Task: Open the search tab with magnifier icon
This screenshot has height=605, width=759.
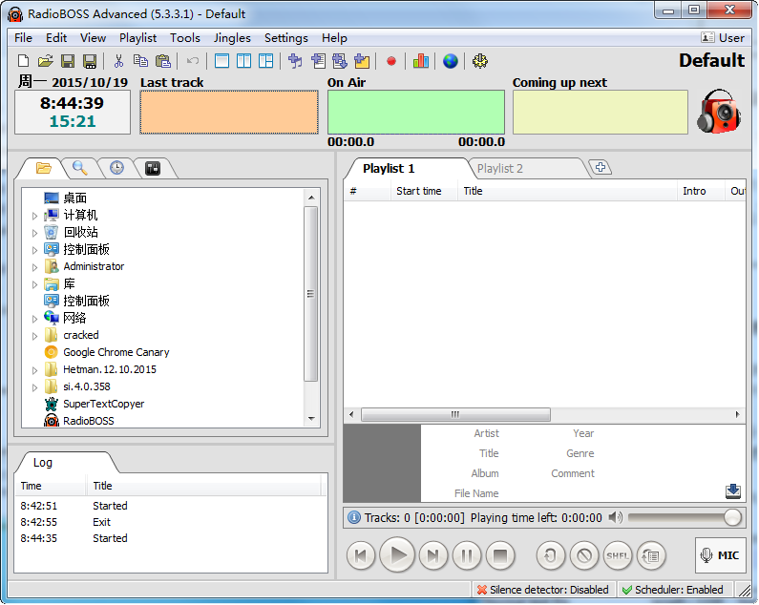Action: [80, 168]
